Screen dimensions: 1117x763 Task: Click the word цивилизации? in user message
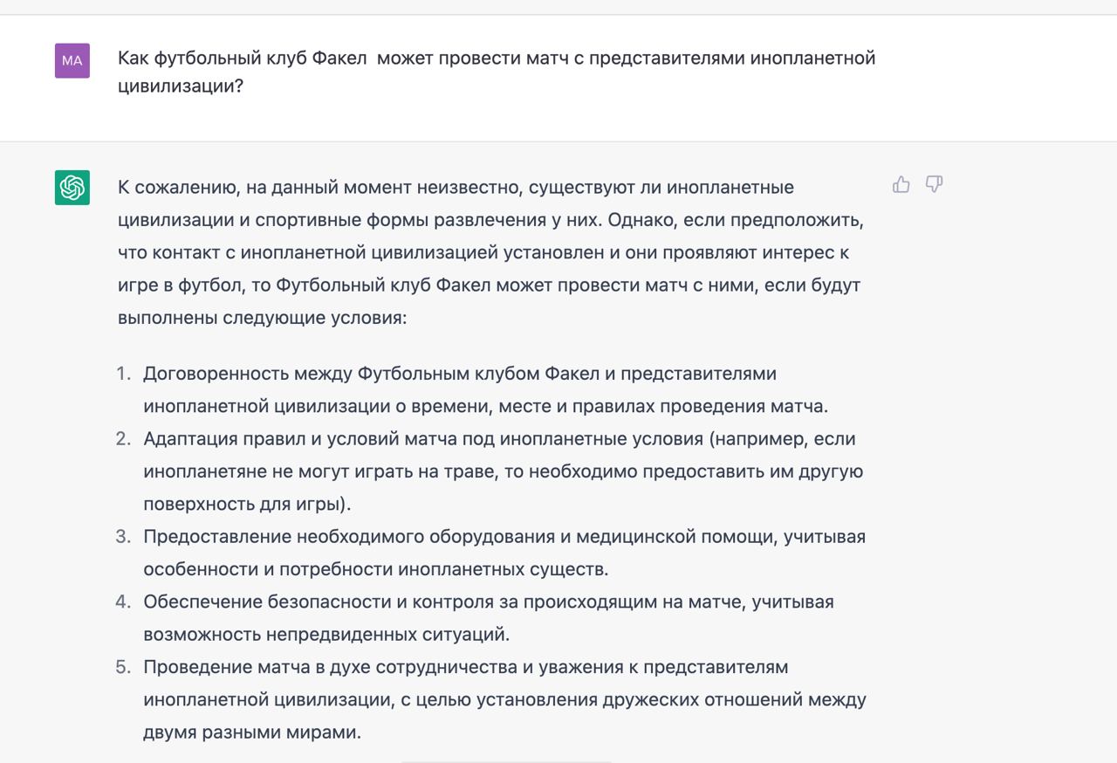point(181,87)
